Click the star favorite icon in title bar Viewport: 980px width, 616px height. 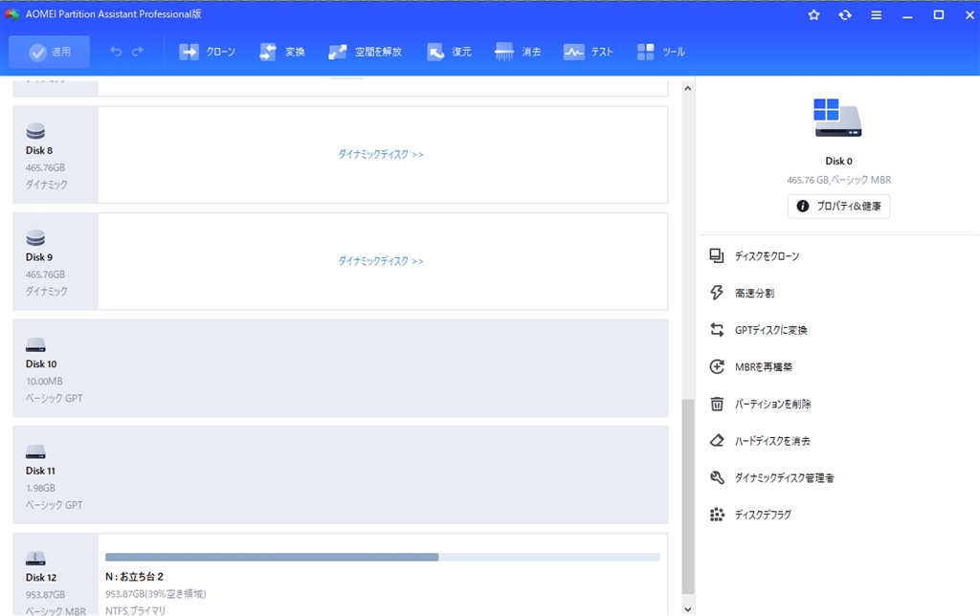(813, 15)
